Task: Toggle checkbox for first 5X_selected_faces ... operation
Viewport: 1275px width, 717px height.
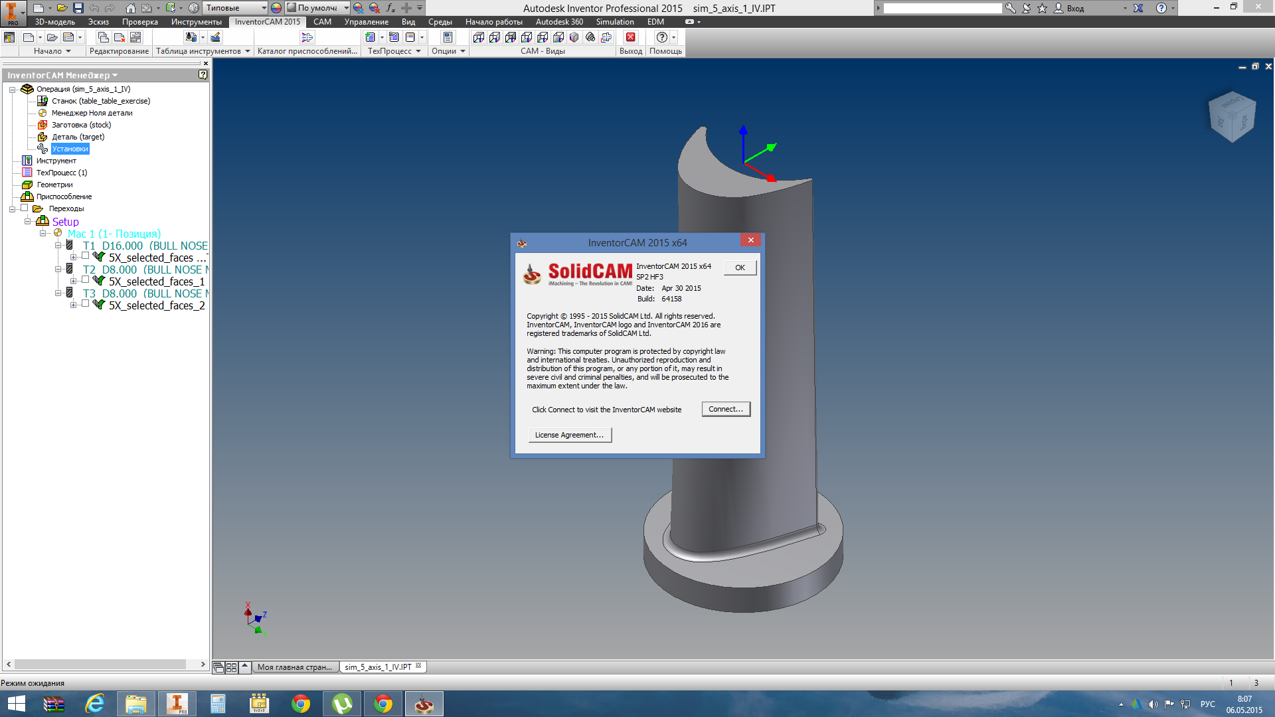Action: pyautogui.click(x=85, y=256)
